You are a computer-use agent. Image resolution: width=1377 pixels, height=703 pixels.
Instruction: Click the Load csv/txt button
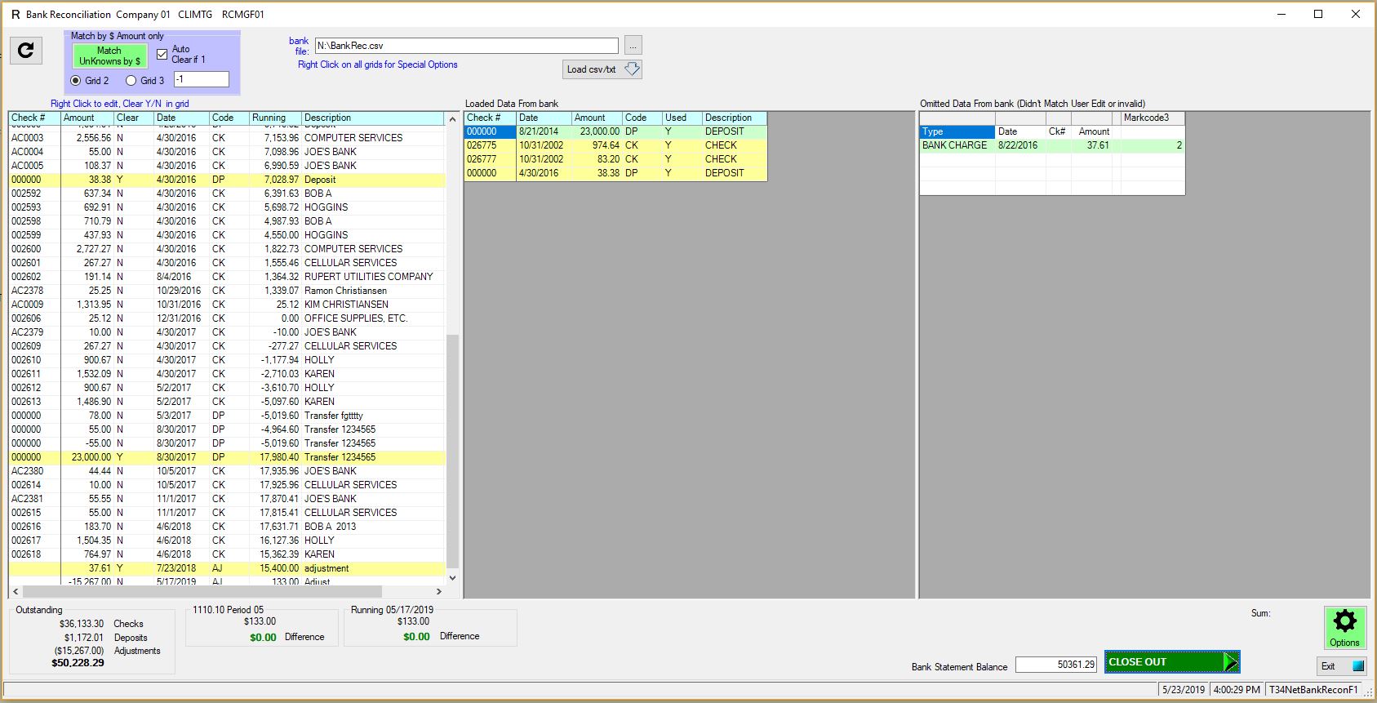point(602,69)
